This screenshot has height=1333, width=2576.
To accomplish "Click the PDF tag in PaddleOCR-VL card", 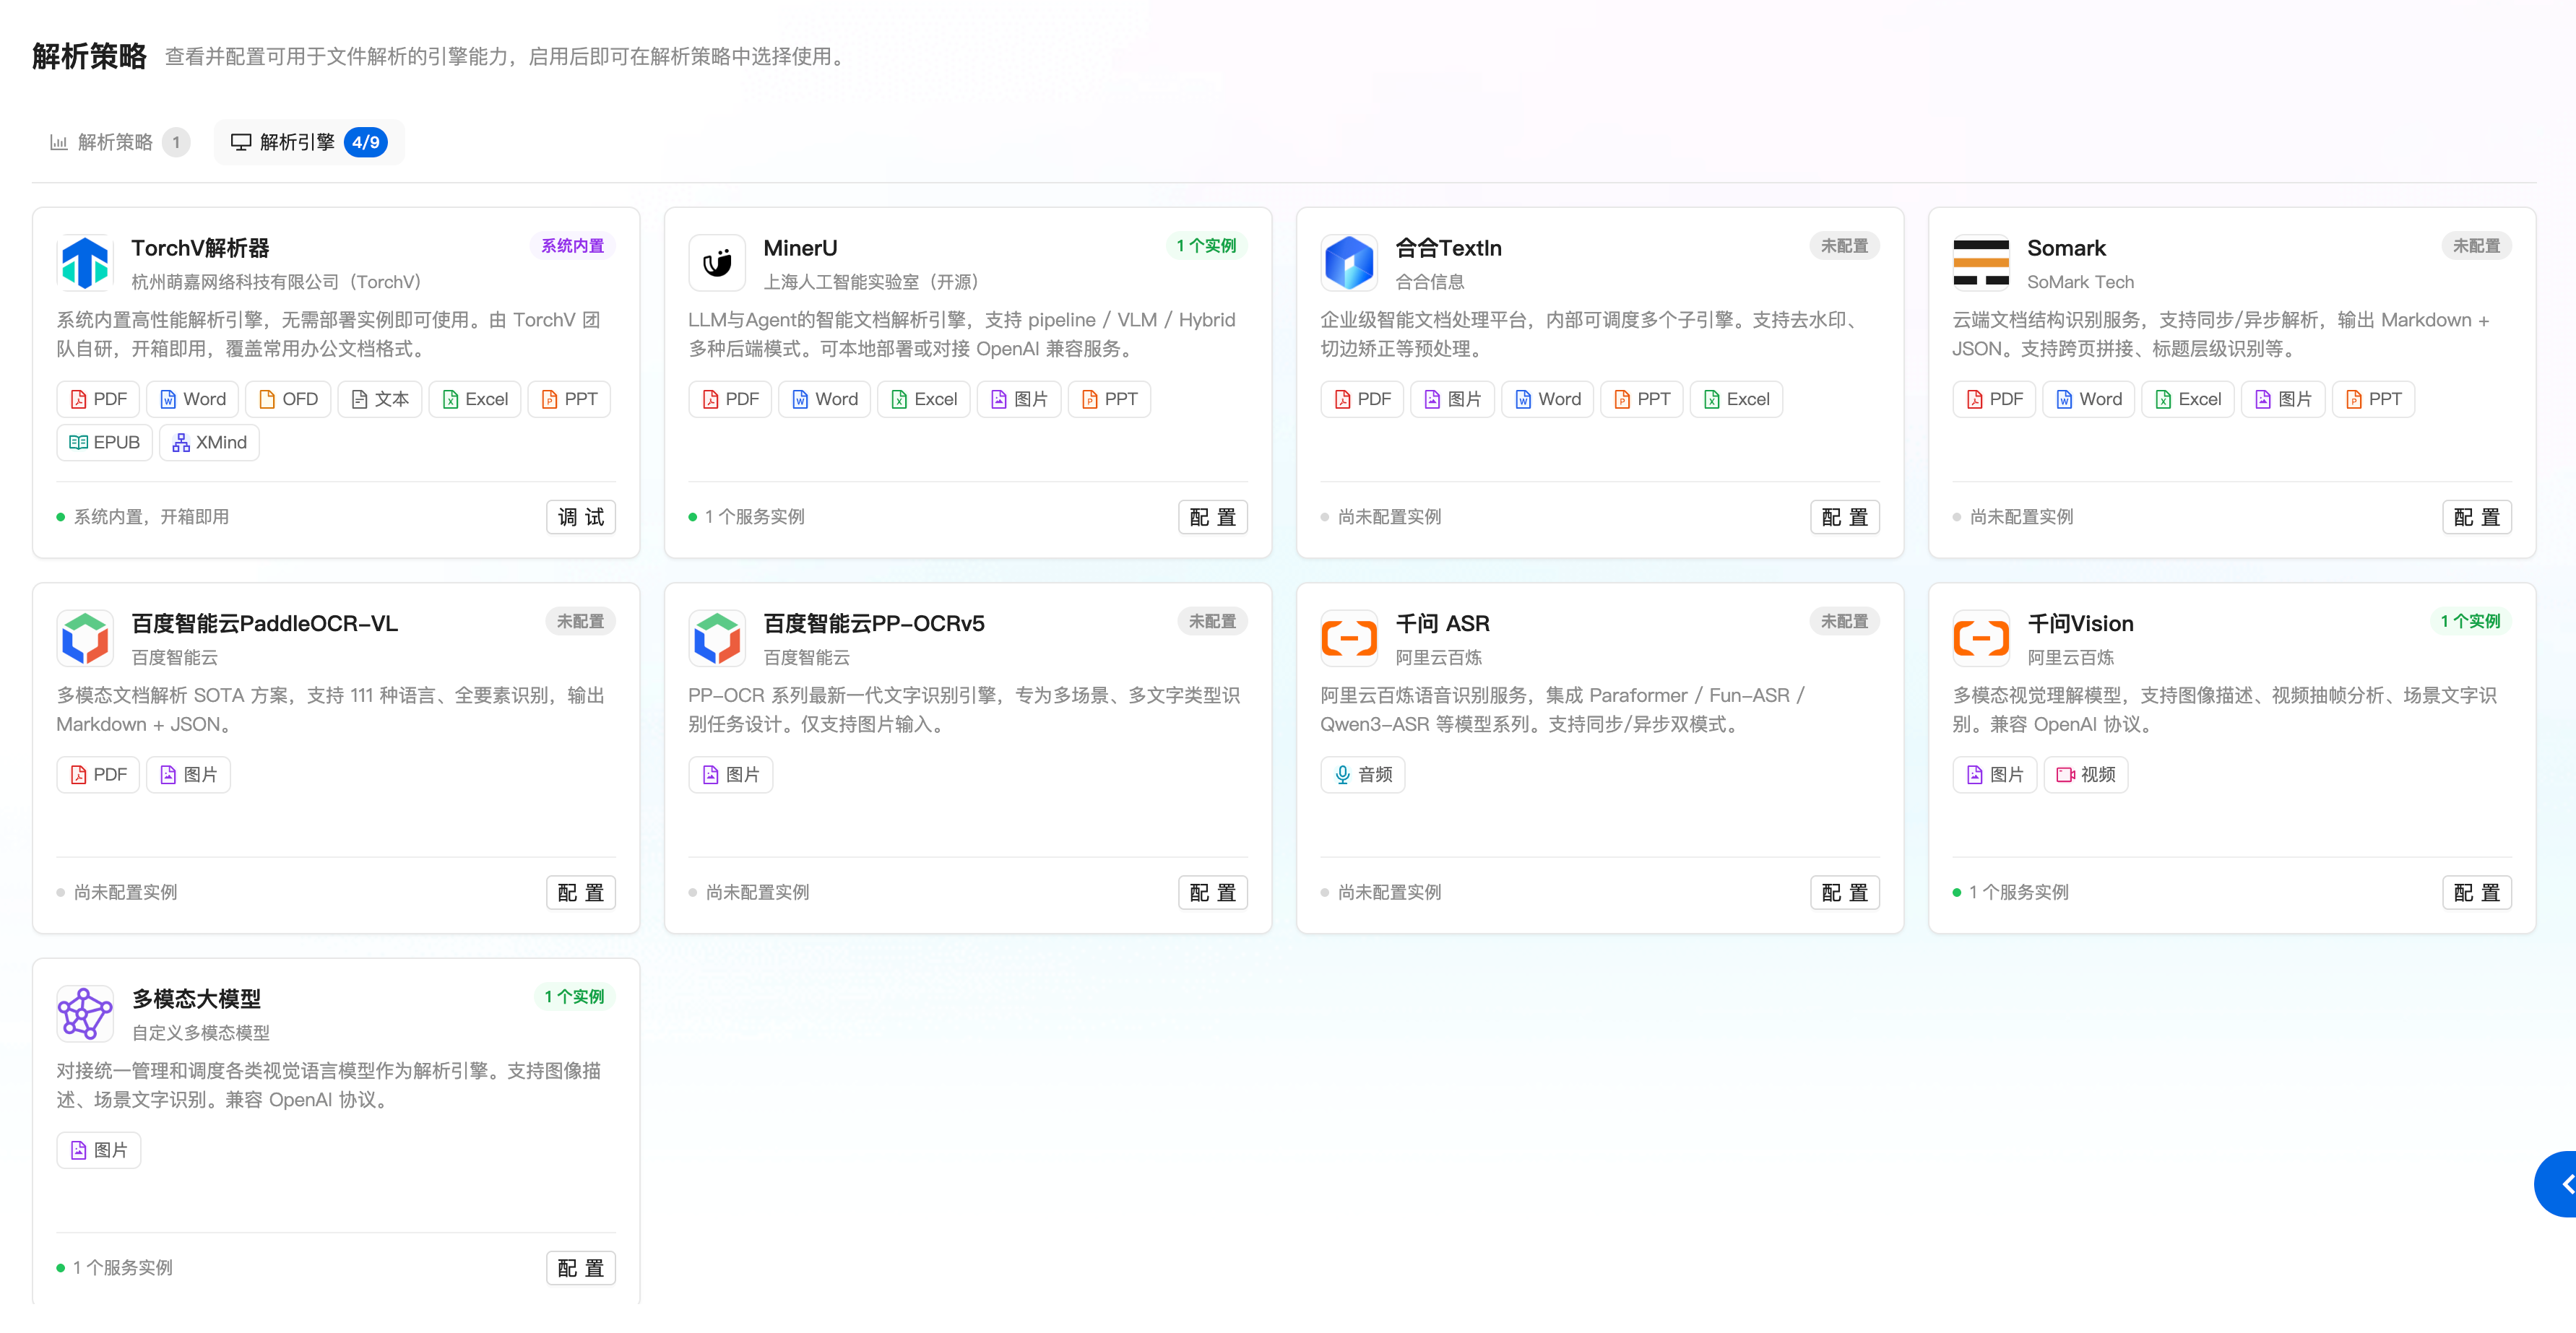I will pyautogui.click(x=98, y=776).
